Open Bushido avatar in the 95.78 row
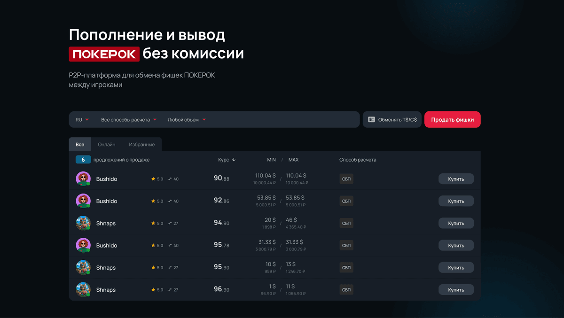This screenshot has height=318, width=564. (x=83, y=245)
